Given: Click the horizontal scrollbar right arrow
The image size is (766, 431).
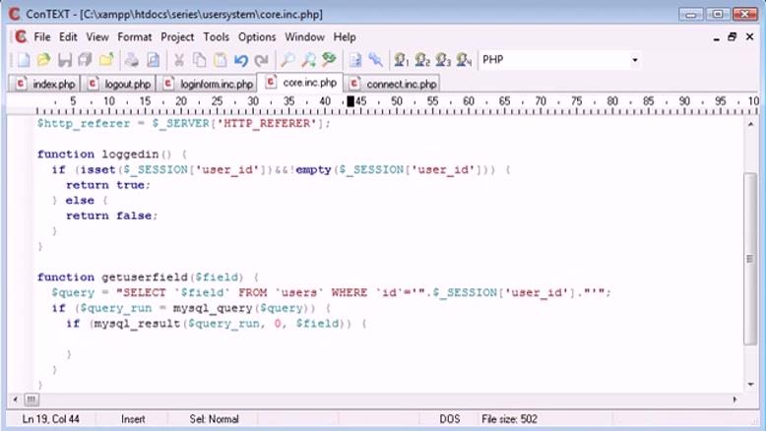Looking at the screenshot, I should coord(734,400).
